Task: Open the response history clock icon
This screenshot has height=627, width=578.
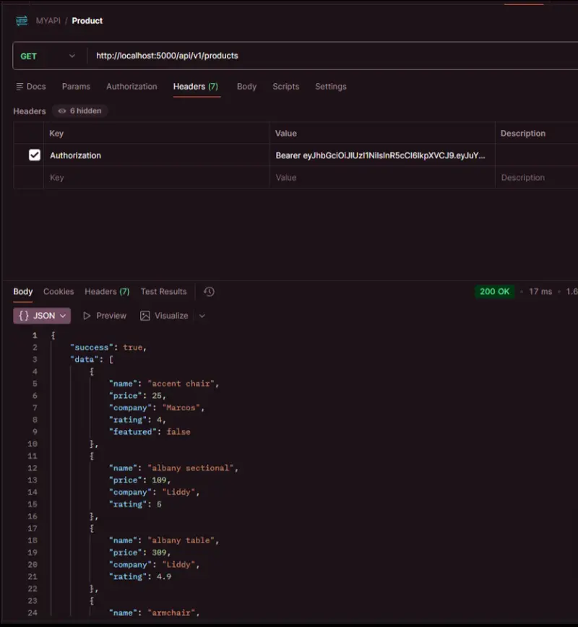Action: [210, 292]
